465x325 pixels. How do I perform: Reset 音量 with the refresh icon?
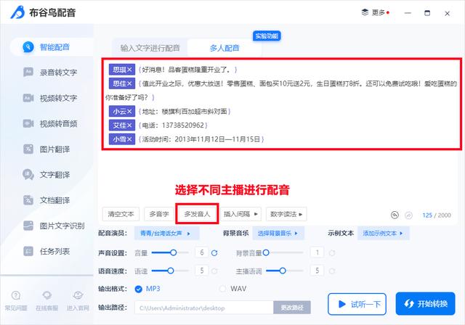(x=214, y=253)
